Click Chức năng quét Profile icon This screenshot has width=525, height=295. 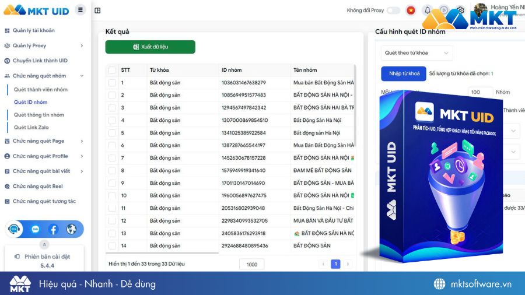pos(7,156)
